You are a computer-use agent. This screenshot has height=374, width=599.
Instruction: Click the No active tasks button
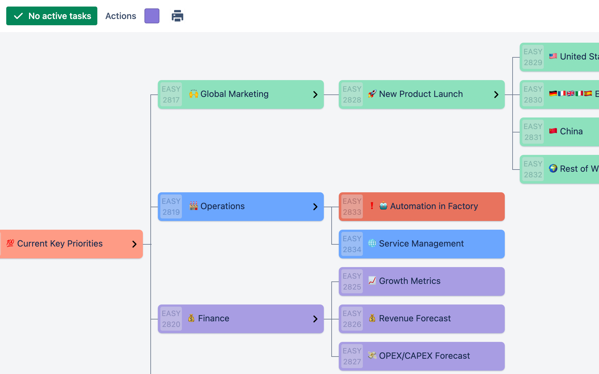click(52, 16)
